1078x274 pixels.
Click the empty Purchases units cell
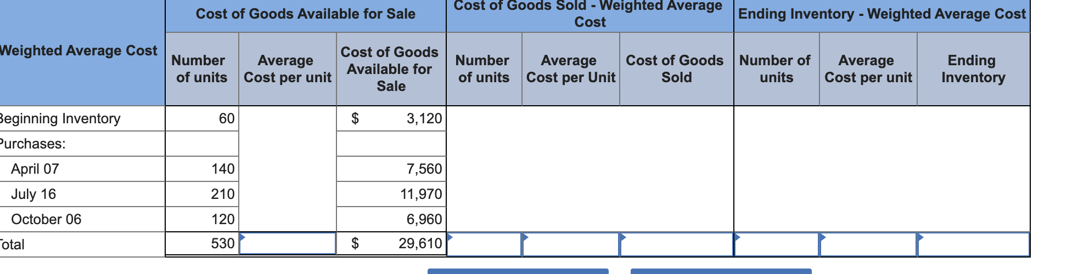202,144
